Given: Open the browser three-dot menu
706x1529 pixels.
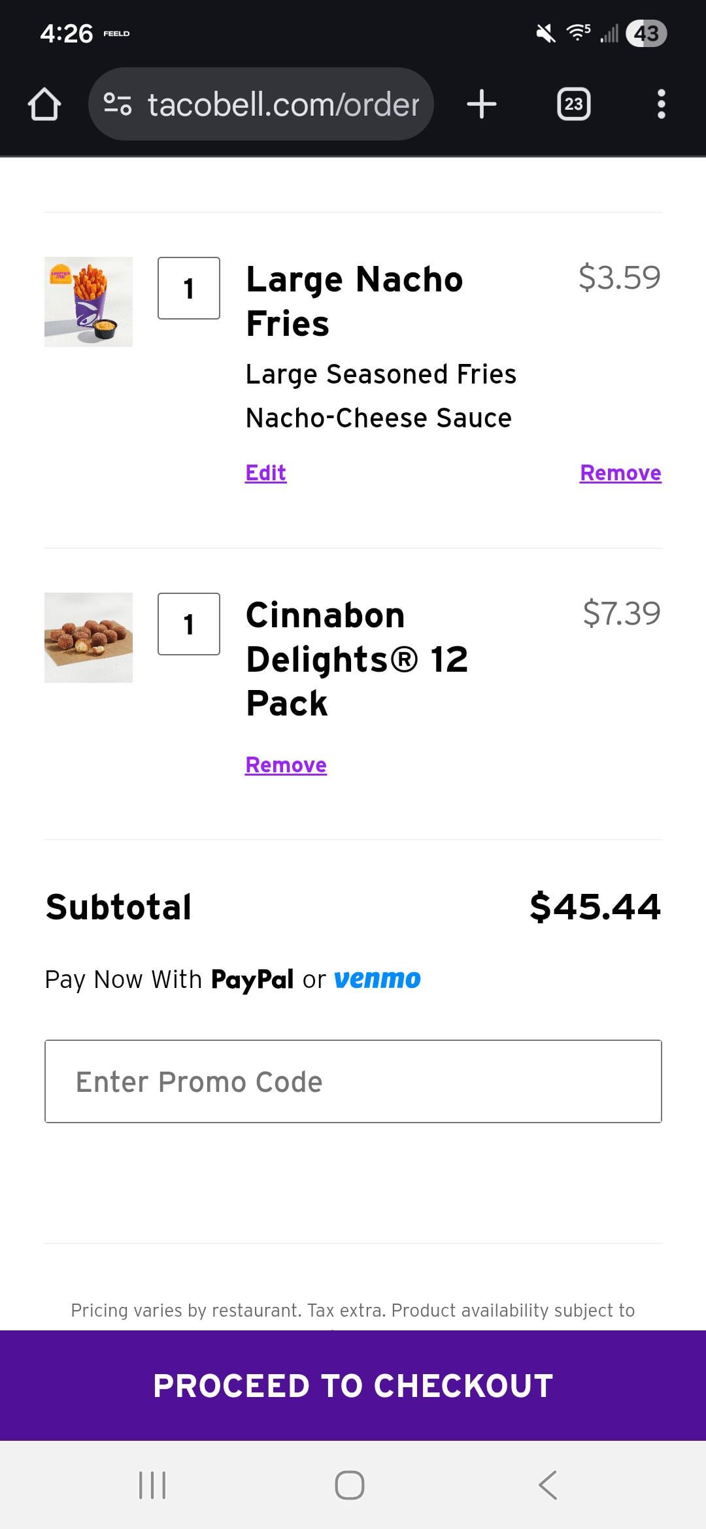Looking at the screenshot, I should 661,105.
